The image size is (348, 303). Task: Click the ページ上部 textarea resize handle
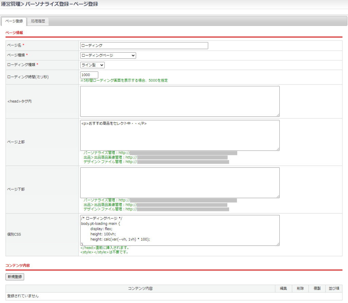click(278, 149)
